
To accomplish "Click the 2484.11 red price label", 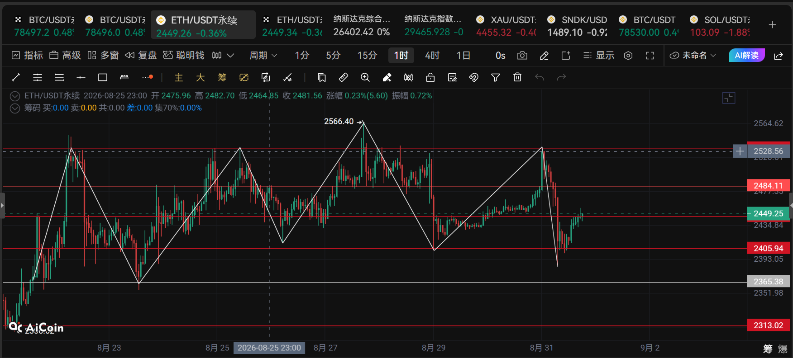I will coord(769,186).
